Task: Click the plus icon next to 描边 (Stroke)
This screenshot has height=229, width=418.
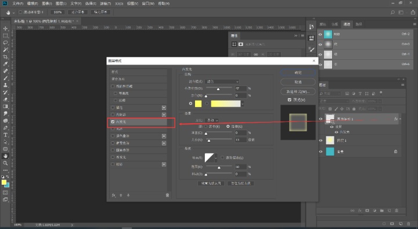Action: tap(164, 108)
